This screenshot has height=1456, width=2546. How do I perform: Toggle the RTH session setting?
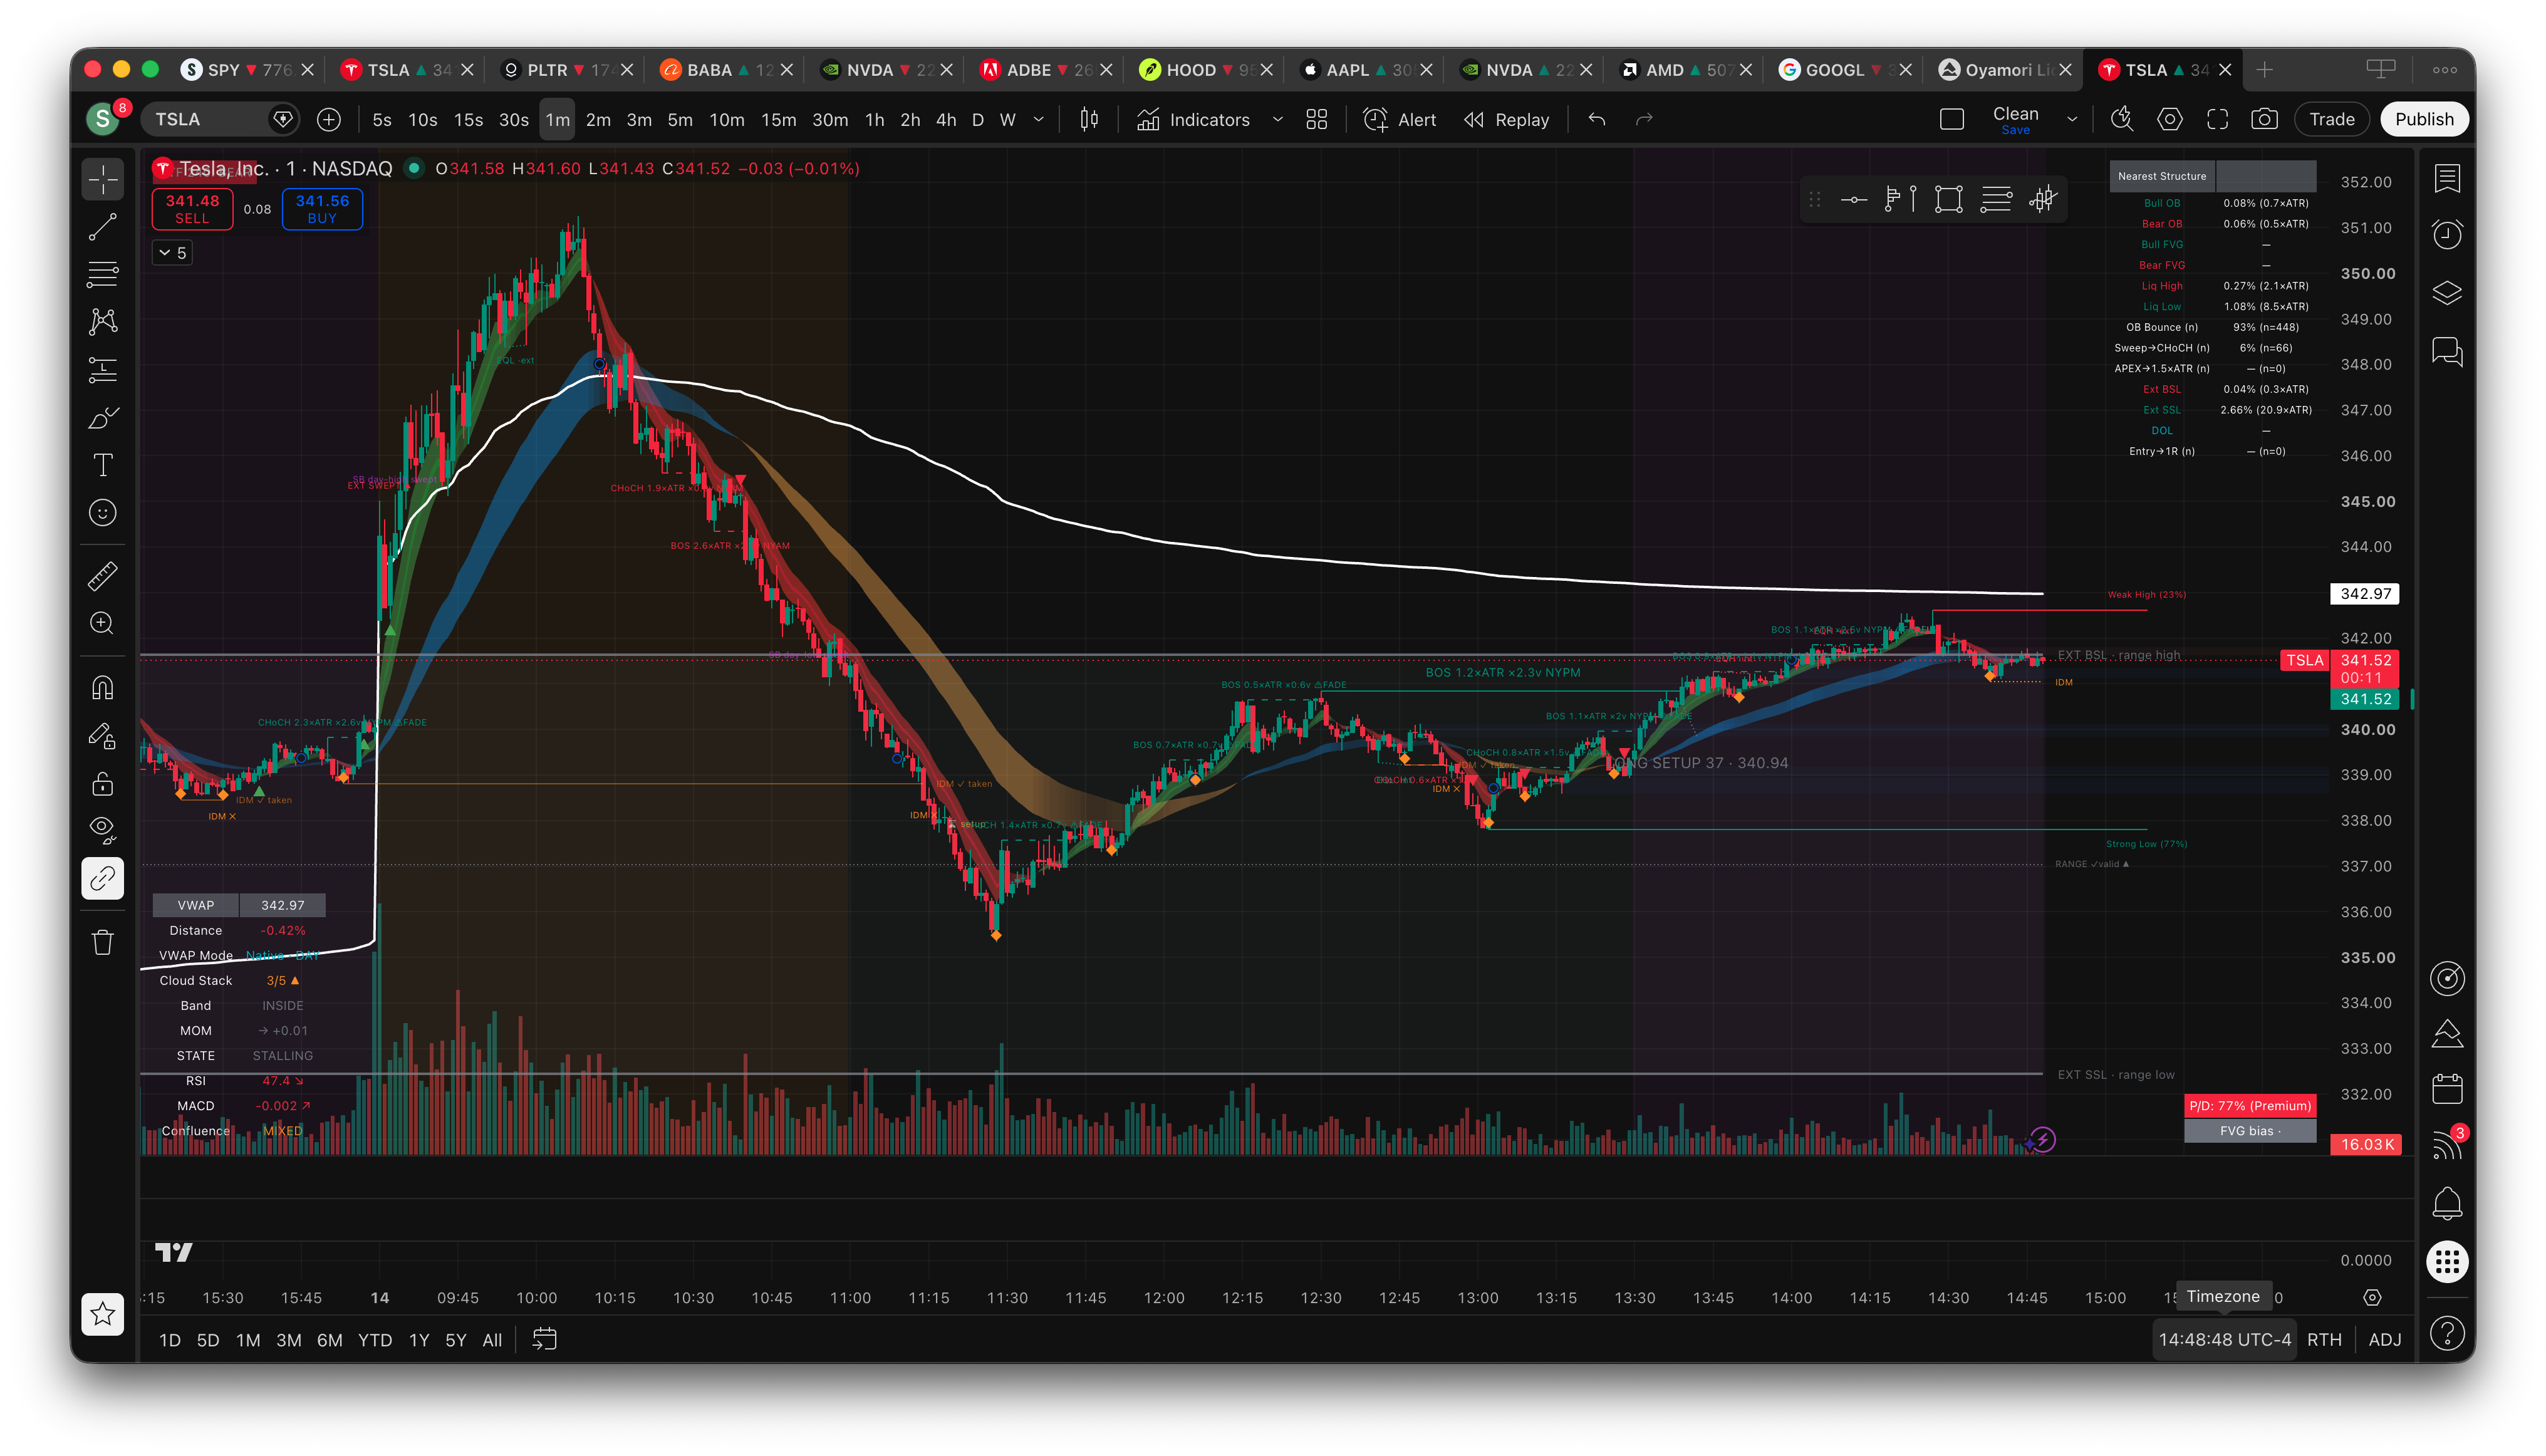[x=2324, y=1339]
